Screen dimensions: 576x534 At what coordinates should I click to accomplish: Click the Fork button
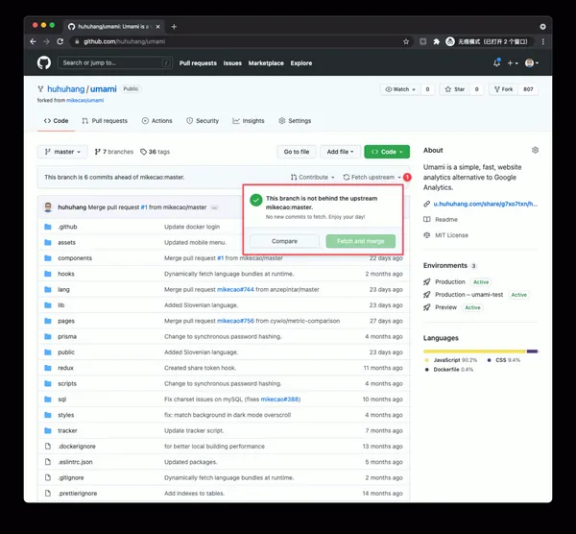tap(503, 89)
